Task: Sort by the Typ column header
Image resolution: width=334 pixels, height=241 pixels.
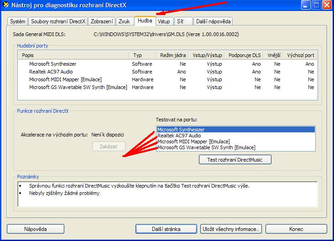Action: tap(143, 55)
